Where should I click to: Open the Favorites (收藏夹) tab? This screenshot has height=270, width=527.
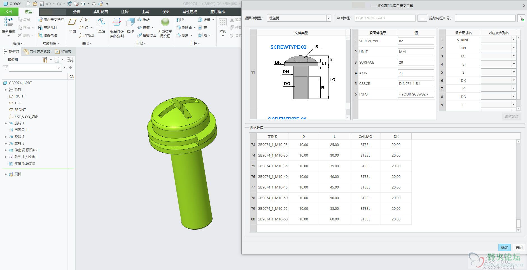tap(64, 52)
